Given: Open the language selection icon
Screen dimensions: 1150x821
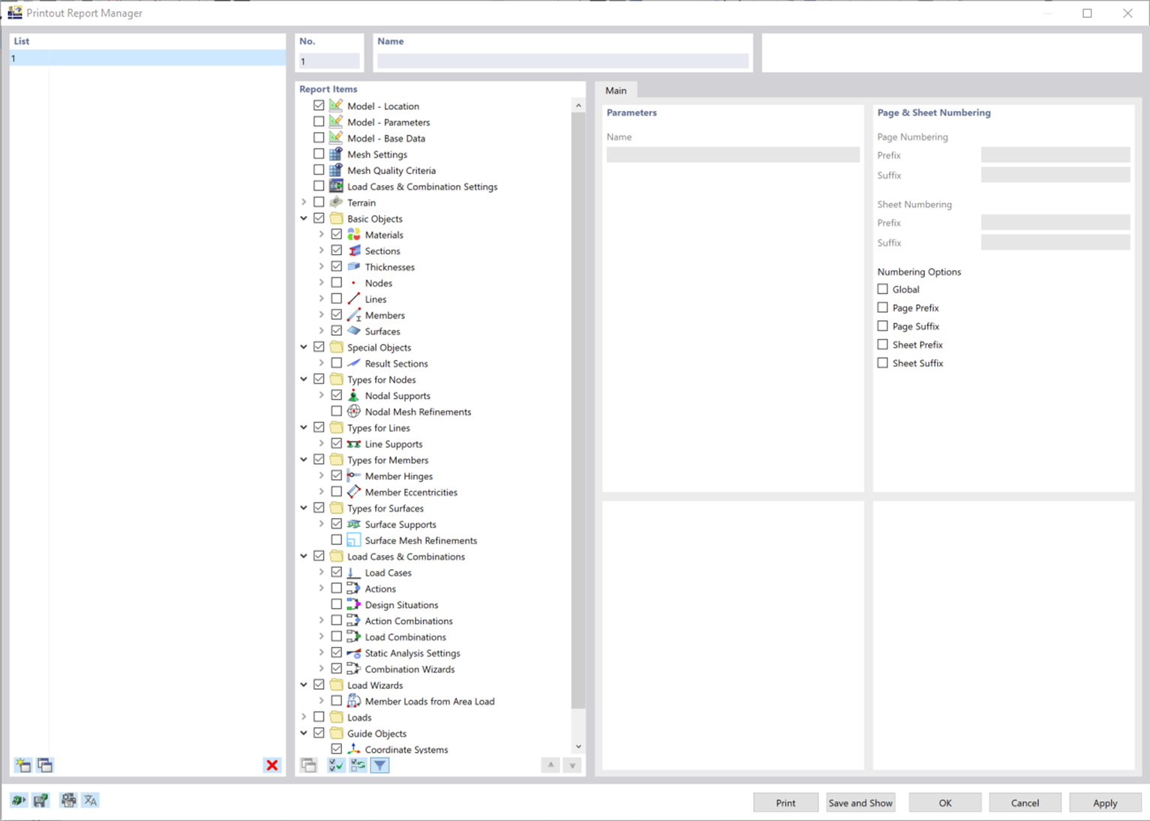Looking at the screenshot, I should (89, 800).
